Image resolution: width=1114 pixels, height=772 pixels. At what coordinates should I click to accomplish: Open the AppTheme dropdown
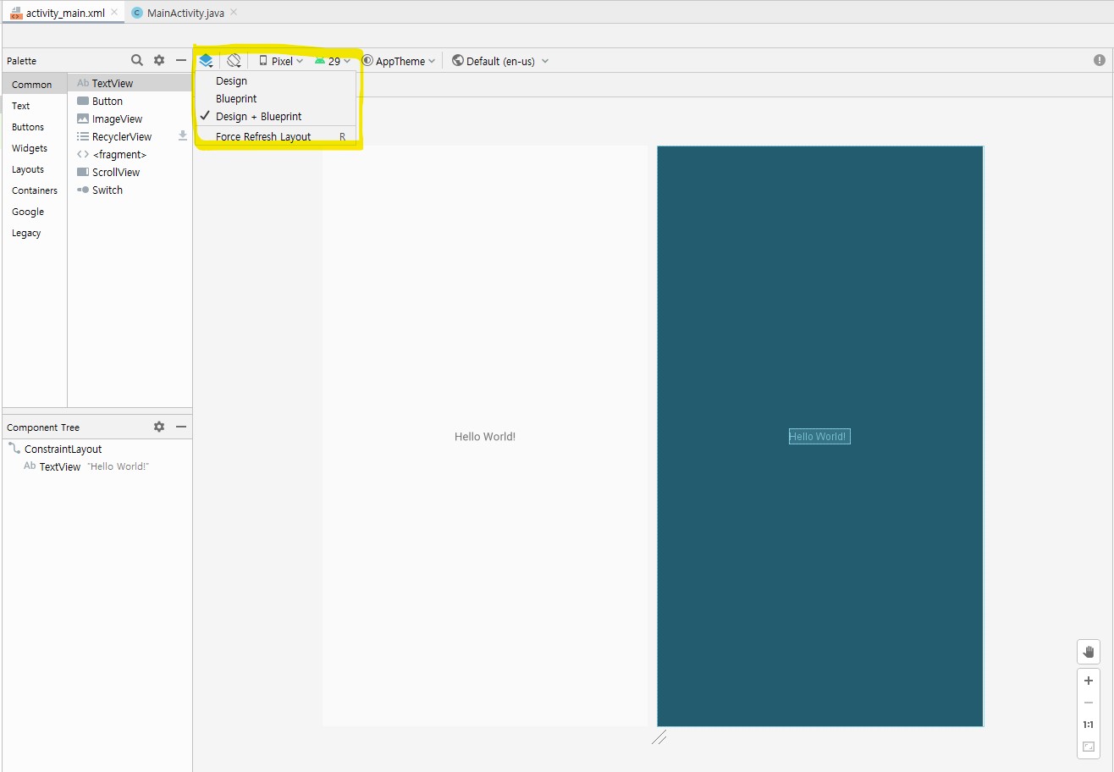pyautogui.click(x=399, y=61)
